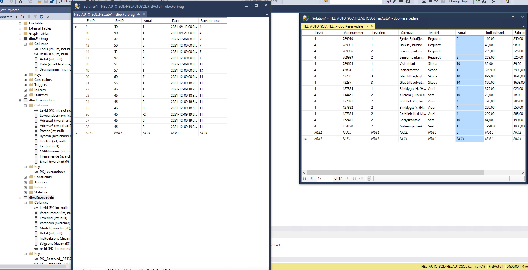Select External Tables folder in tree

pos(40,28)
